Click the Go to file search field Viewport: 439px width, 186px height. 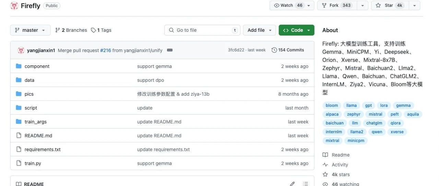point(202,30)
